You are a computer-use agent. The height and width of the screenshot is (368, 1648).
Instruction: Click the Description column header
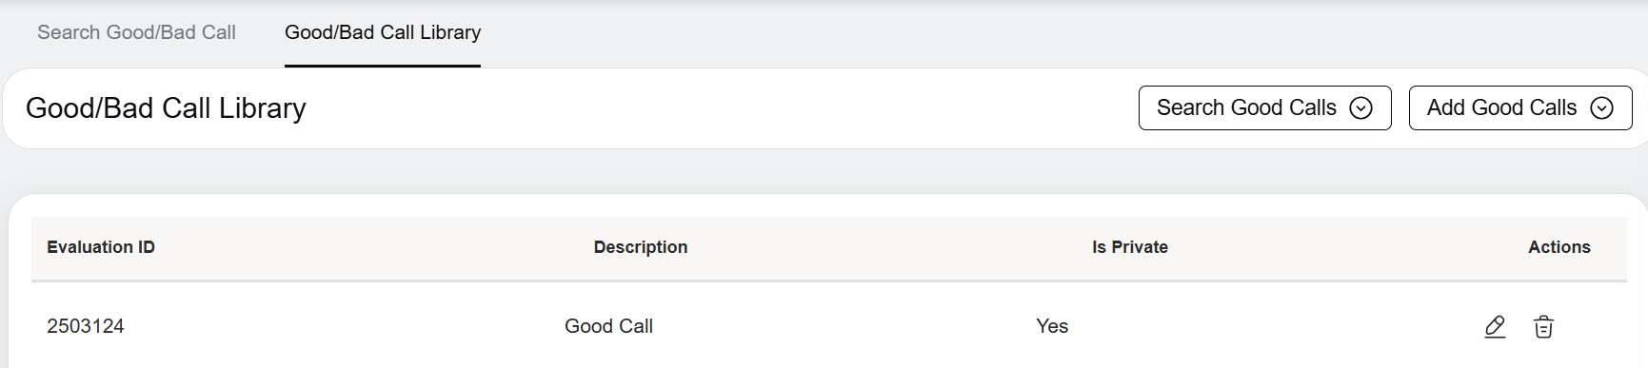coord(641,247)
